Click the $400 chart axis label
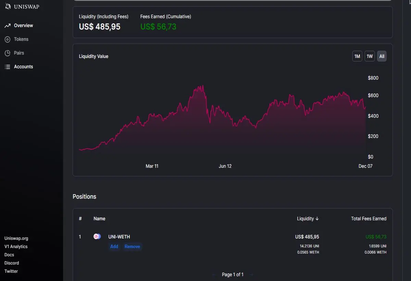This screenshot has width=411, height=281. pos(373,116)
